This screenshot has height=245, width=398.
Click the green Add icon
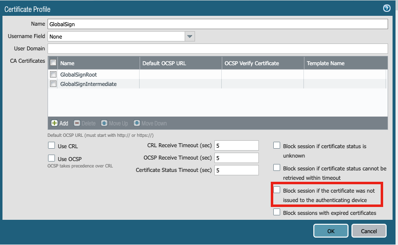54,123
